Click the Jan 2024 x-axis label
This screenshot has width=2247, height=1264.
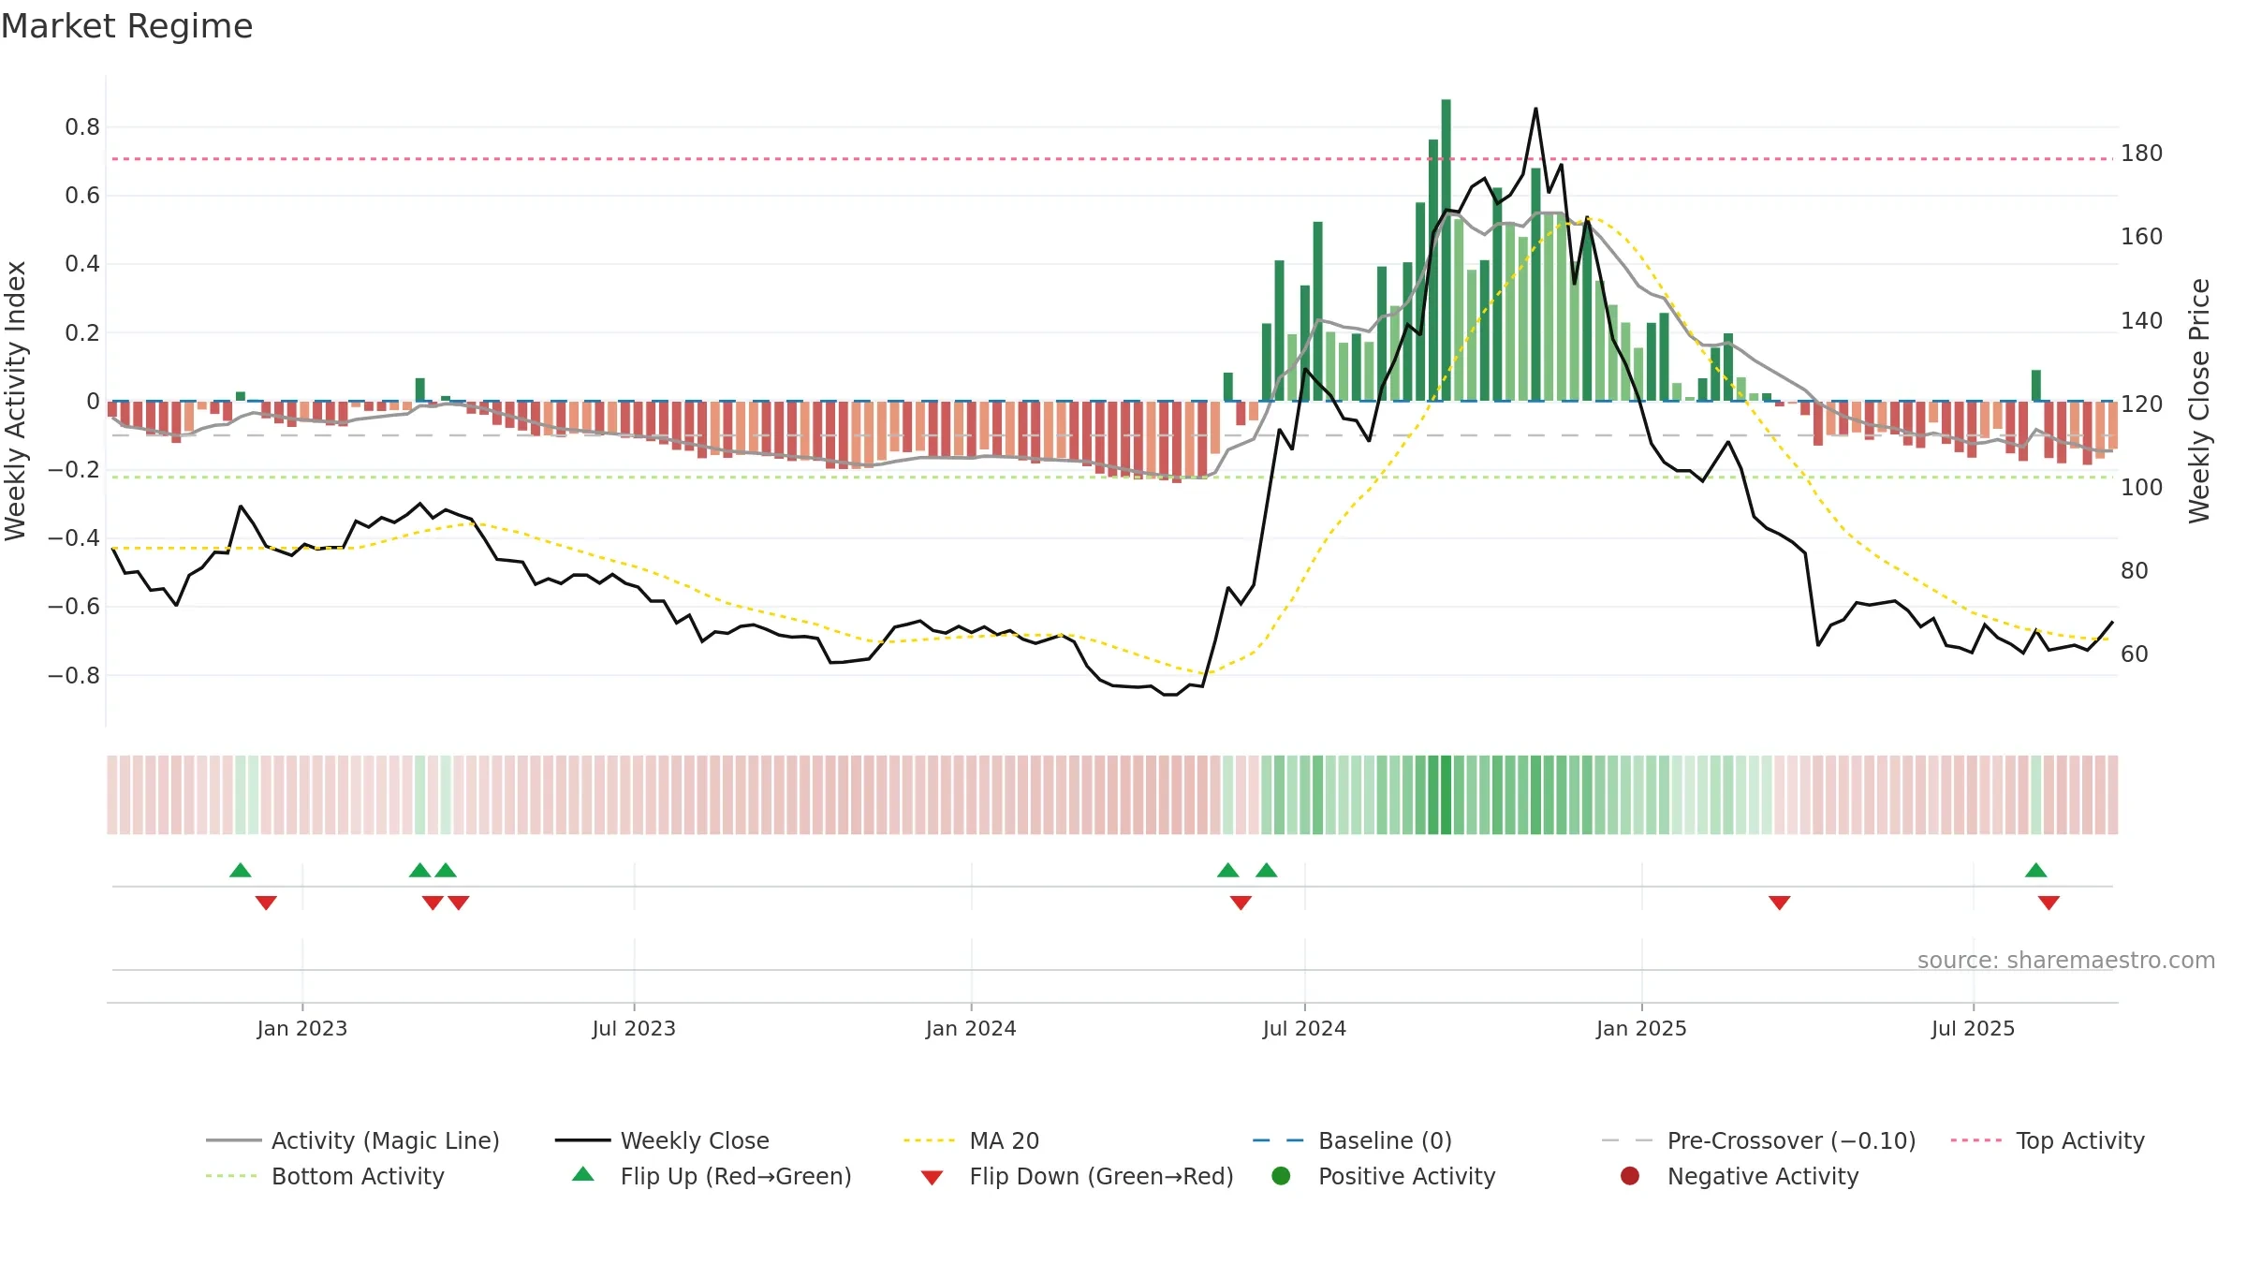click(971, 1028)
